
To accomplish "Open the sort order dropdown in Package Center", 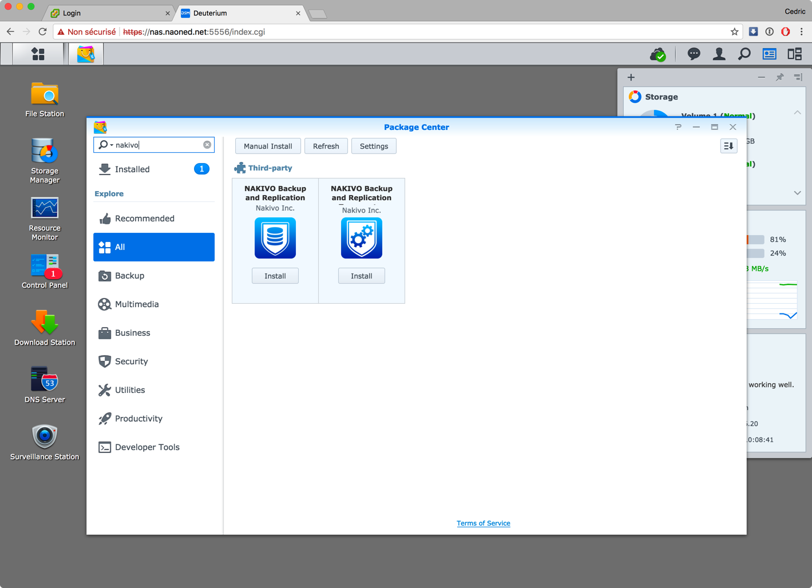I will (x=728, y=146).
